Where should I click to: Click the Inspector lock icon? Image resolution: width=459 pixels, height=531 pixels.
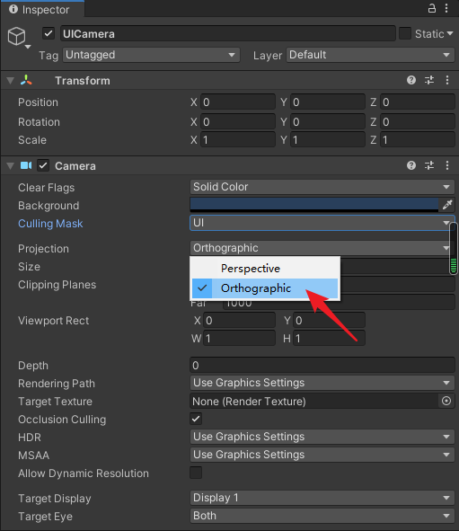(x=431, y=8)
